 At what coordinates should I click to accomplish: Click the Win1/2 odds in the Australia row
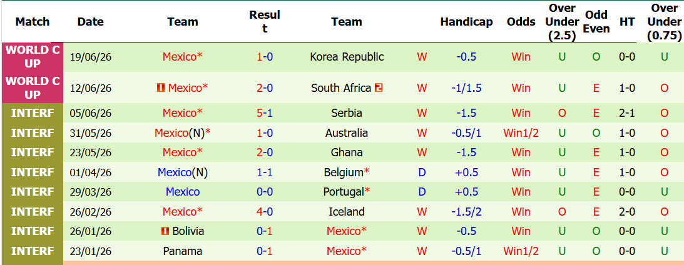pyautogui.click(x=521, y=133)
